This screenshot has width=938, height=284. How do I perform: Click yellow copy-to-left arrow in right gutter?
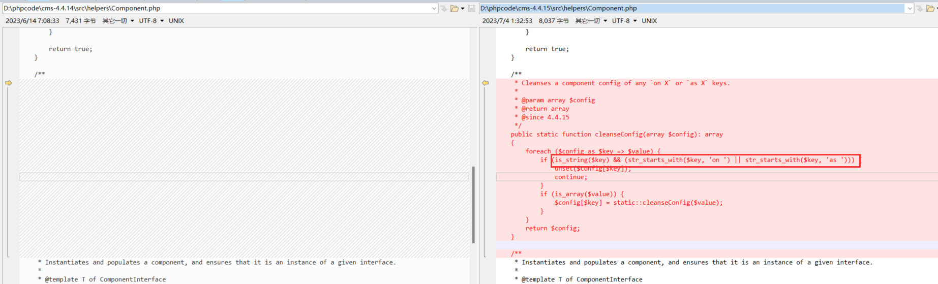point(485,83)
